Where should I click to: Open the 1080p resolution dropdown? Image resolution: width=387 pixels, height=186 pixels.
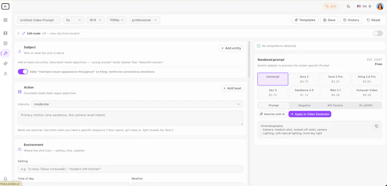(117, 20)
